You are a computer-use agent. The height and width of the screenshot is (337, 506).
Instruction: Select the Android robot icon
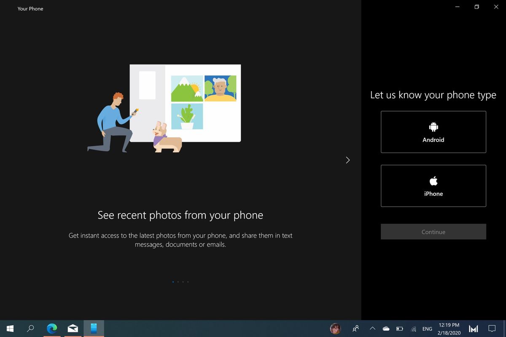(433, 126)
